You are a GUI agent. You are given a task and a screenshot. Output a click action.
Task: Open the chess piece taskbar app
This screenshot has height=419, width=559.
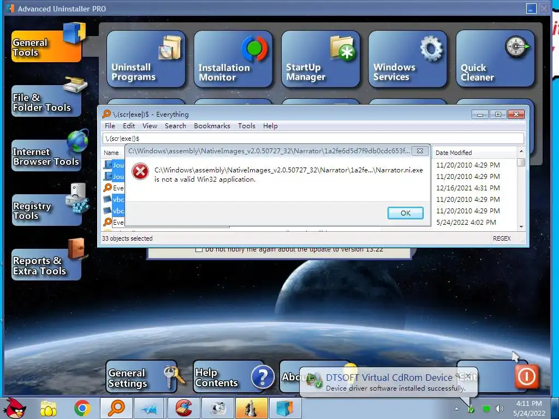(x=251, y=408)
